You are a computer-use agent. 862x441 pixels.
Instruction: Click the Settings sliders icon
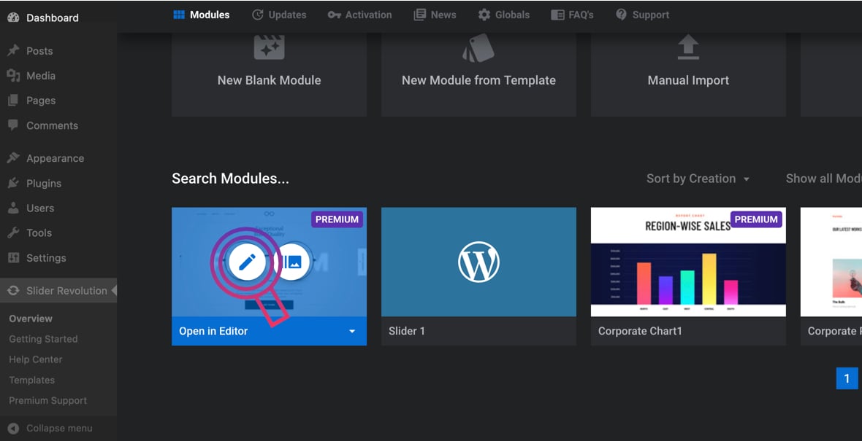pos(13,257)
